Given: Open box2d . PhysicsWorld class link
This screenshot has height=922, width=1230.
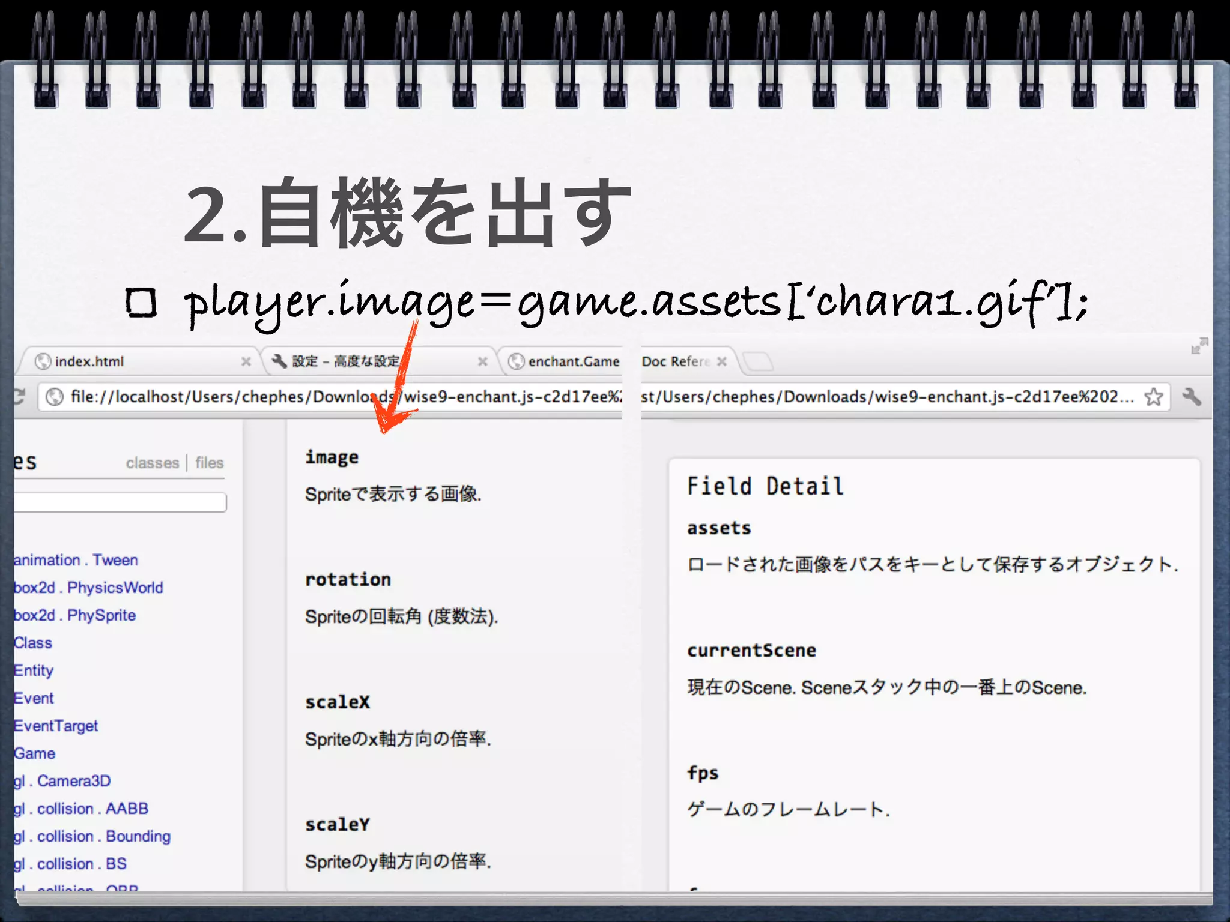Looking at the screenshot, I should (88, 588).
